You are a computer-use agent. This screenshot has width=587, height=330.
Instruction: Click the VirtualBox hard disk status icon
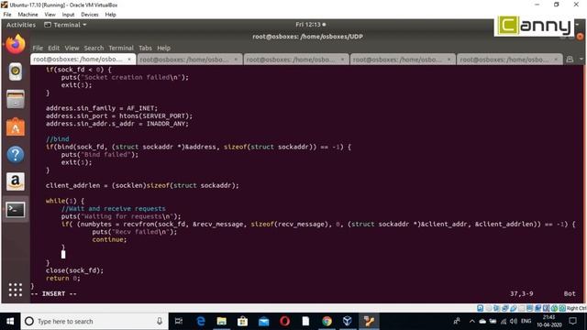pos(481,308)
